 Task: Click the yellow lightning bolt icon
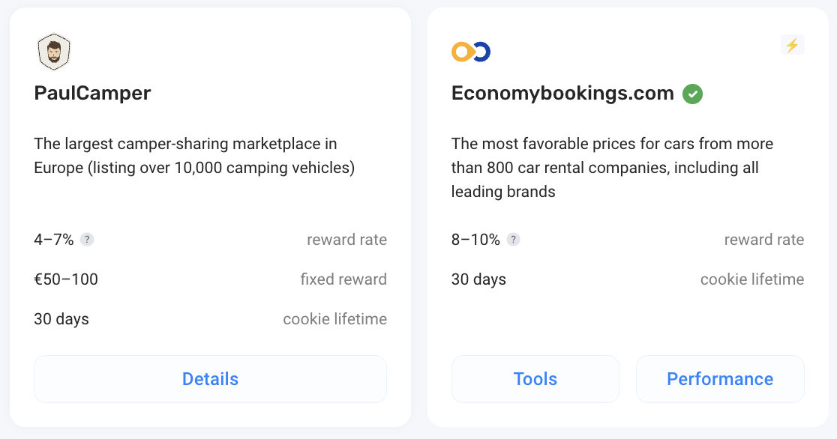point(792,45)
